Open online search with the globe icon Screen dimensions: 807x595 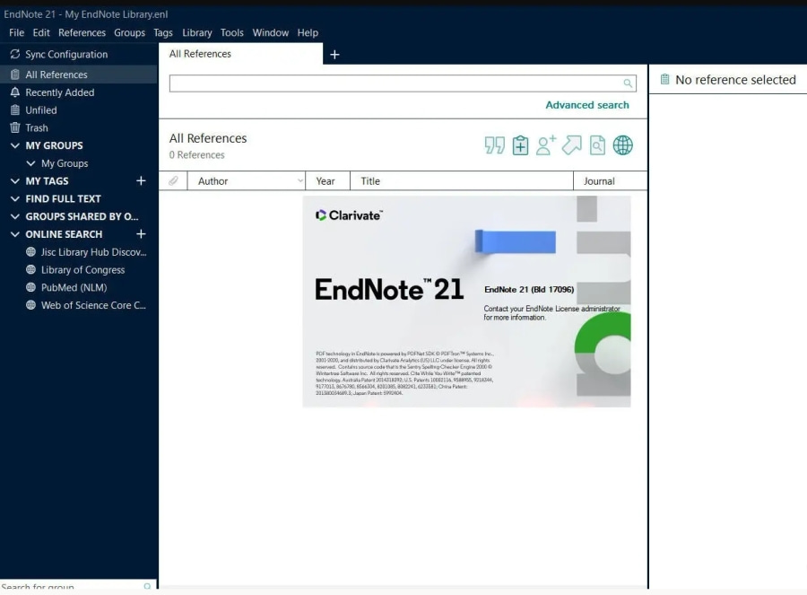[x=622, y=144]
